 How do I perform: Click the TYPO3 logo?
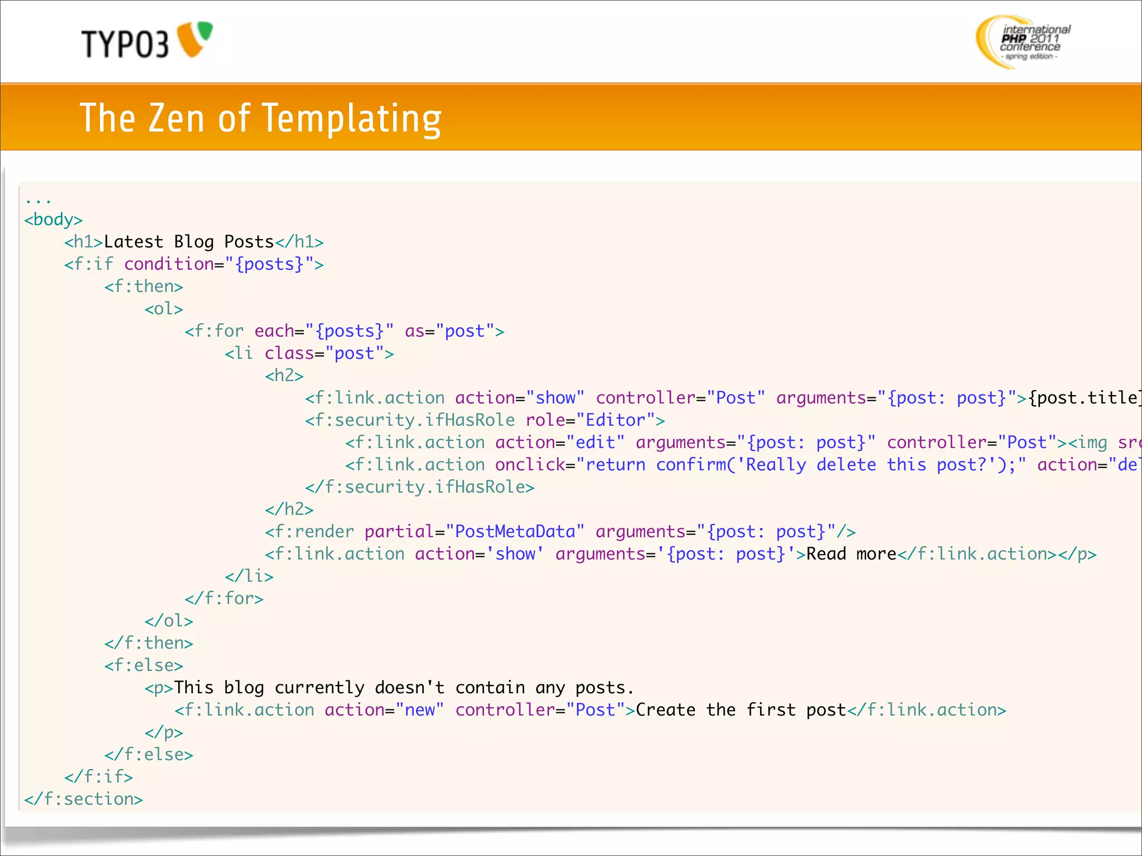pyautogui.click(x=147, y=40)
